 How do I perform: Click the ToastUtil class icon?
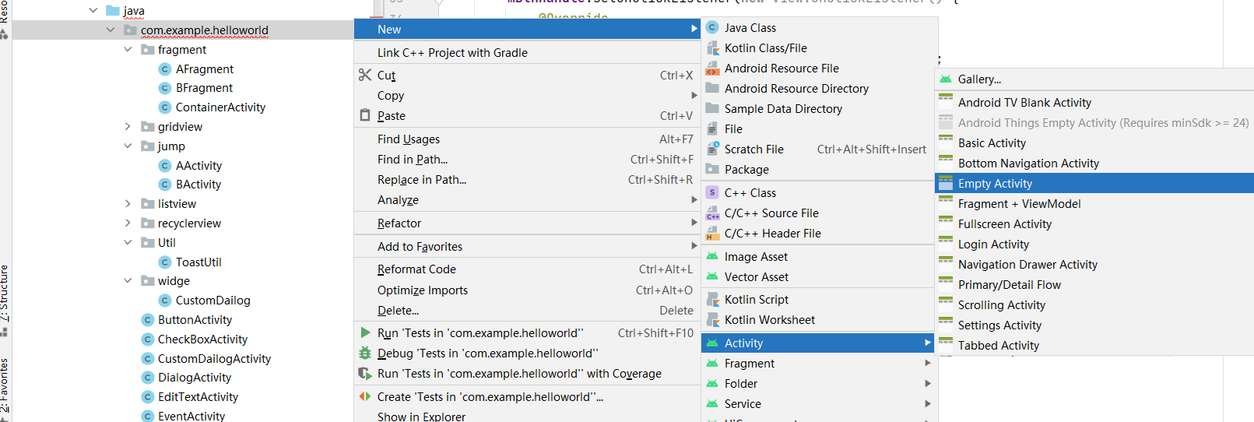pyautogui.click(x=165, y=262)
